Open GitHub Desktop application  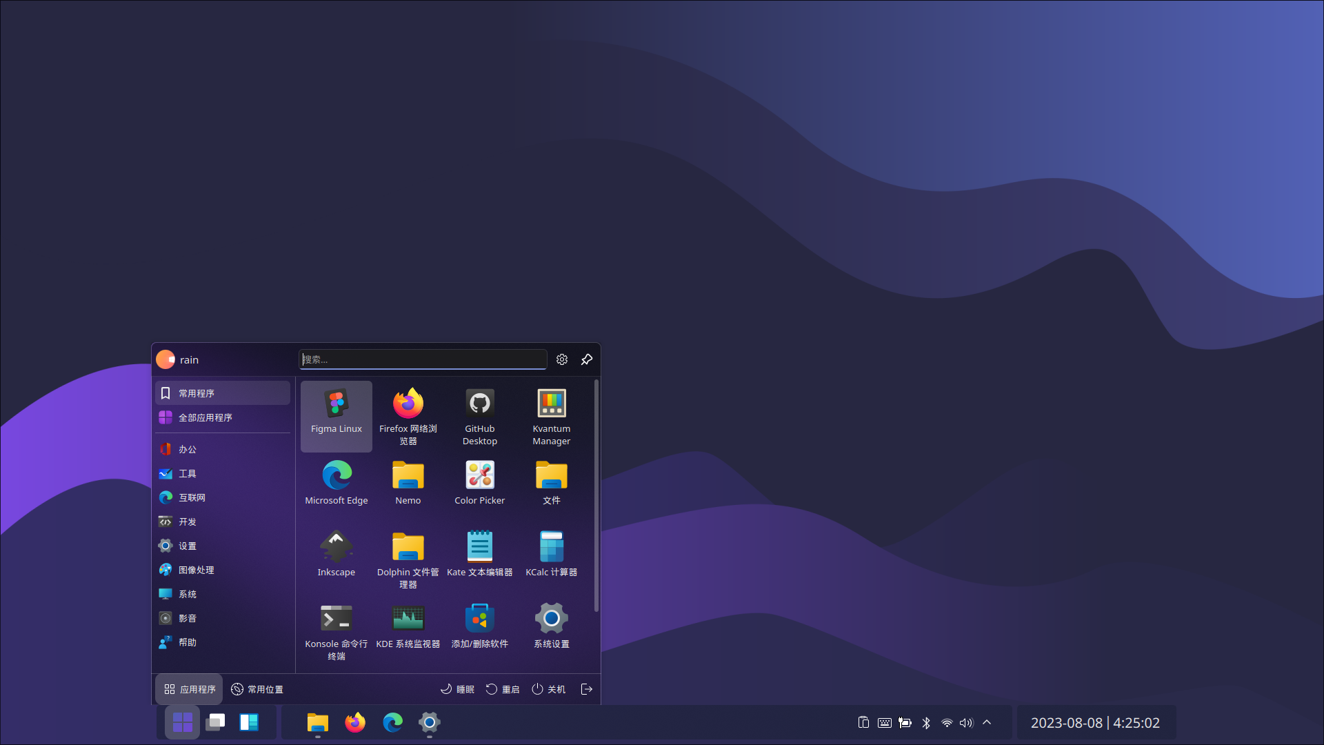coord(480,416)
